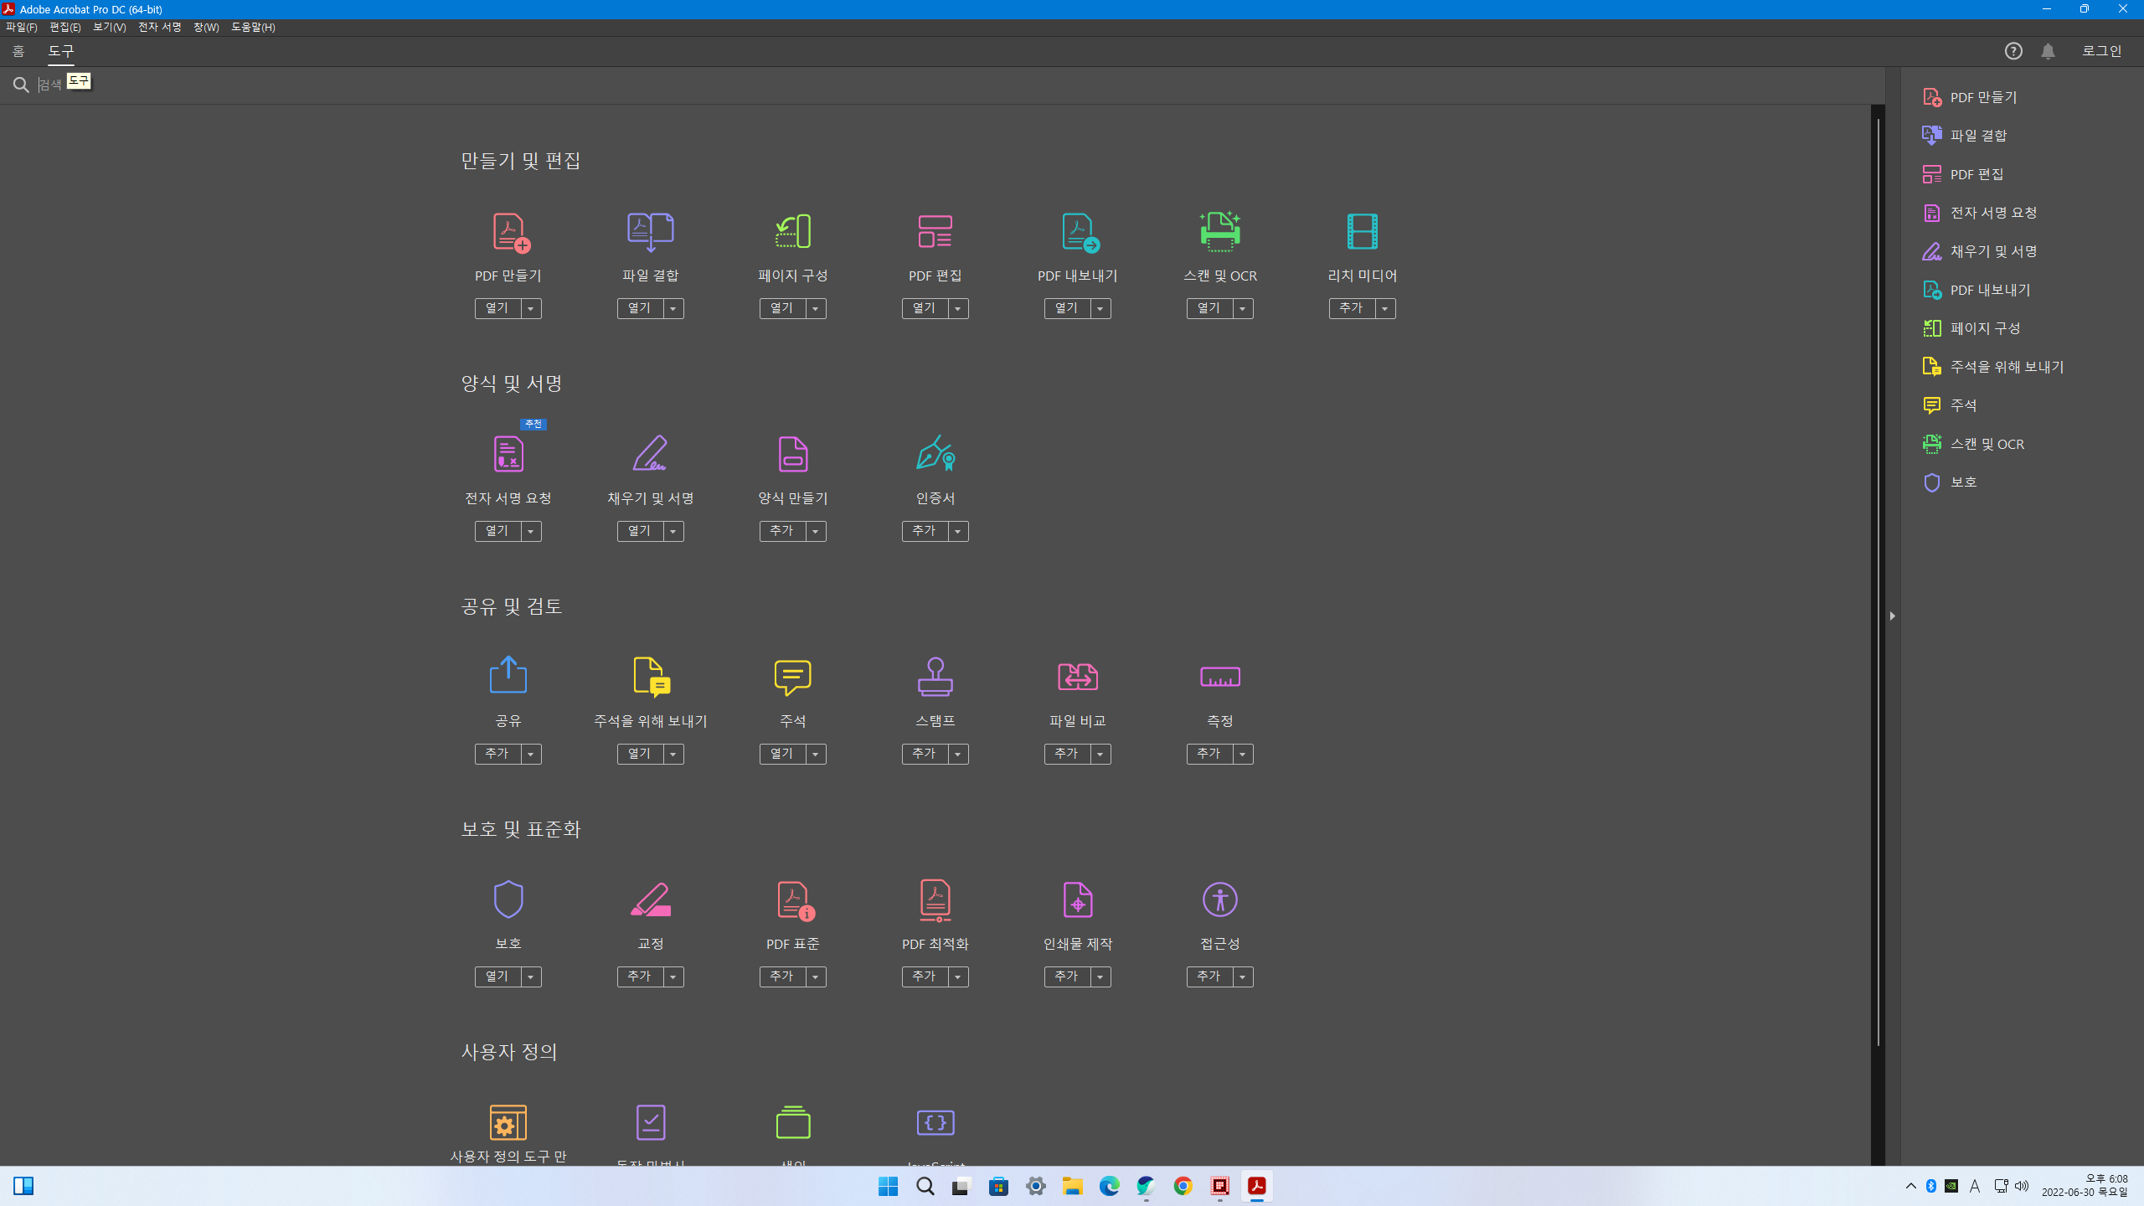Screen dimensions: 2144x1206
Task: Click the 스캔 및 OCR printer icon
Action: [x=1219, y=232]
